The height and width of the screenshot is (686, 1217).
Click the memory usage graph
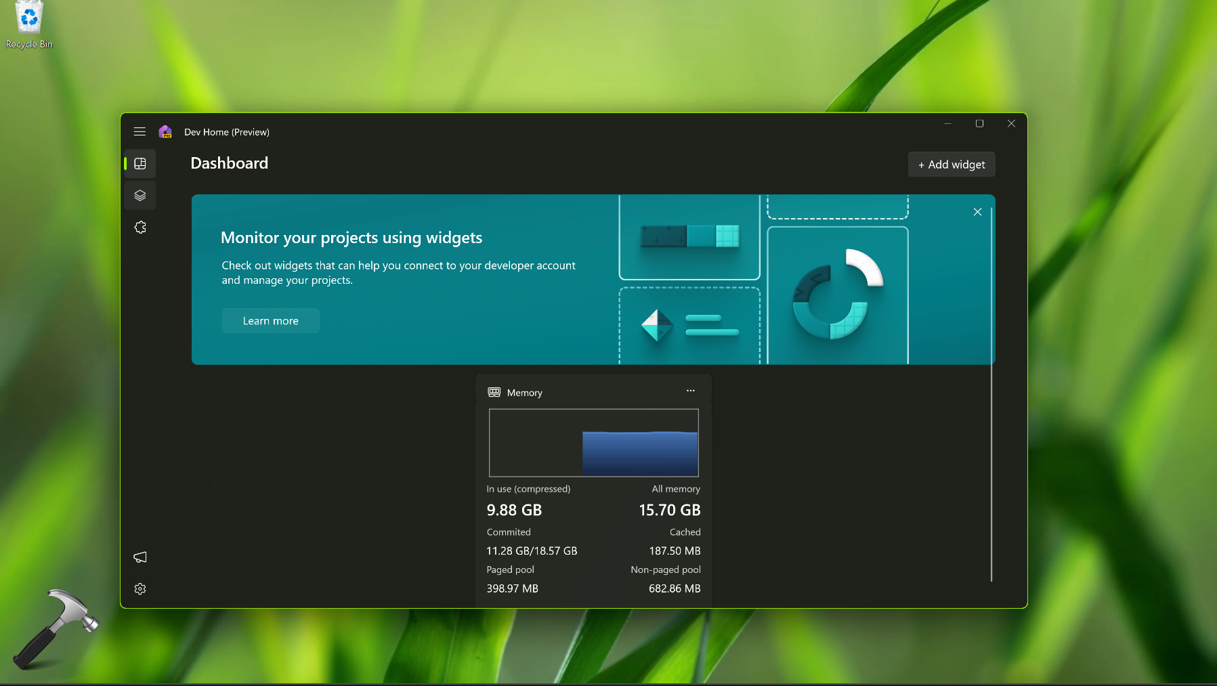594,443
